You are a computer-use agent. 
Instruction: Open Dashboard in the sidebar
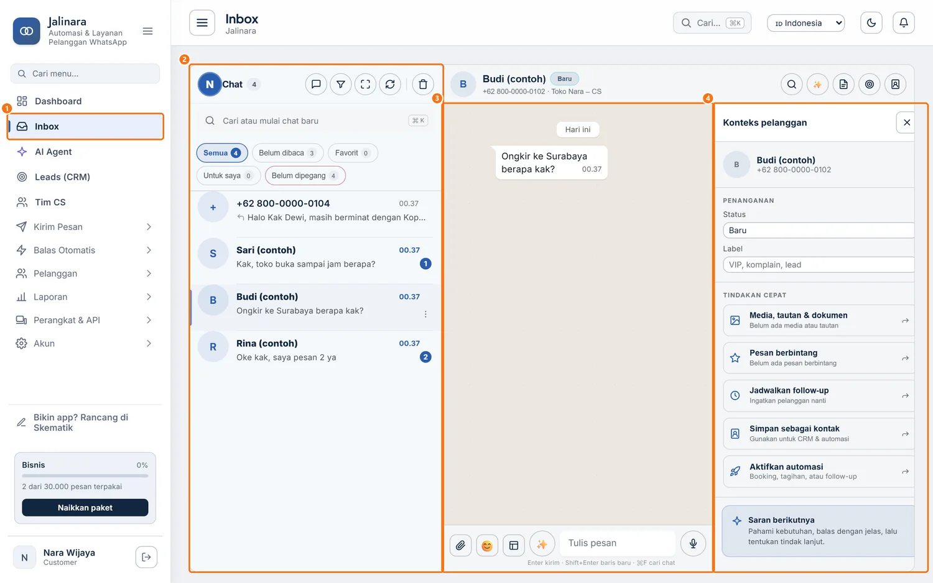[84, 101]
